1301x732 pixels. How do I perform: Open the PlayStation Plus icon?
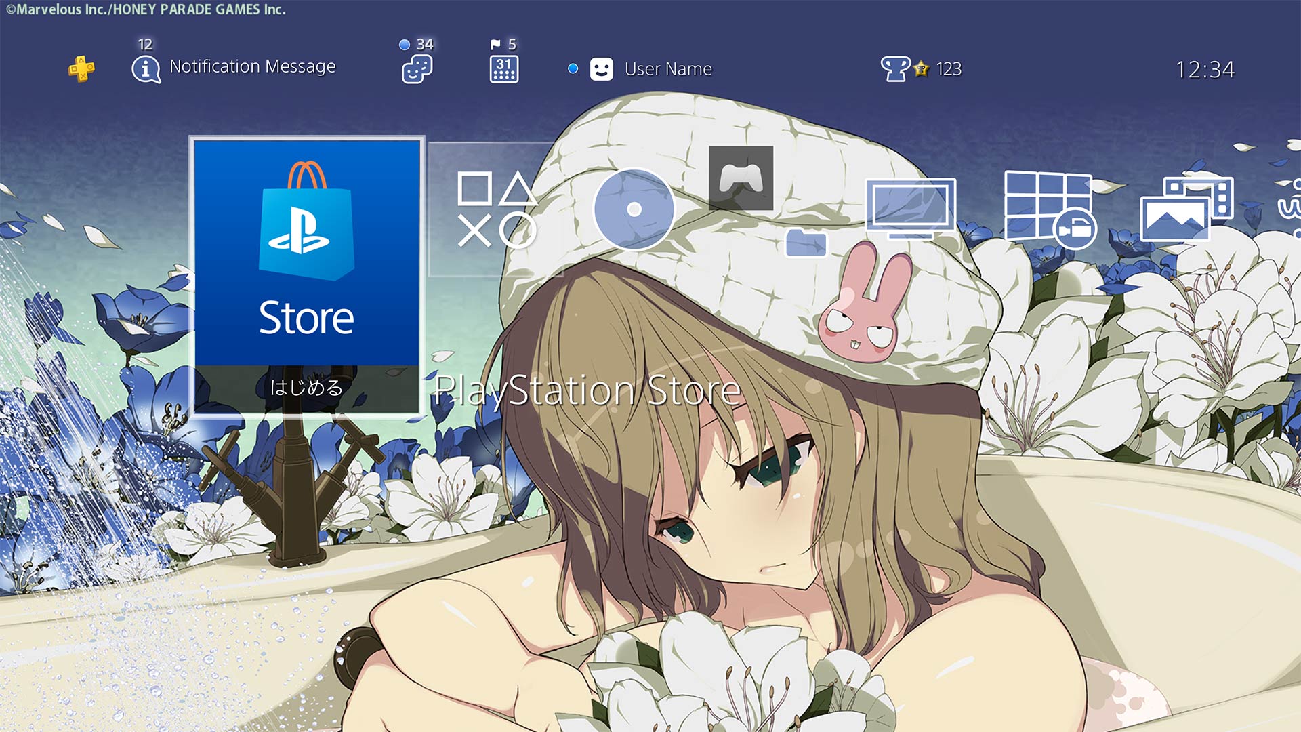81,68
